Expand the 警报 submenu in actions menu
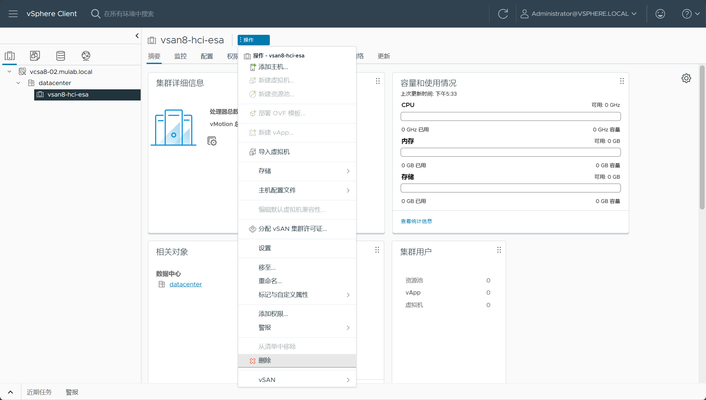The width and height of the screenshot is (706, 400). tap(297, 328)
